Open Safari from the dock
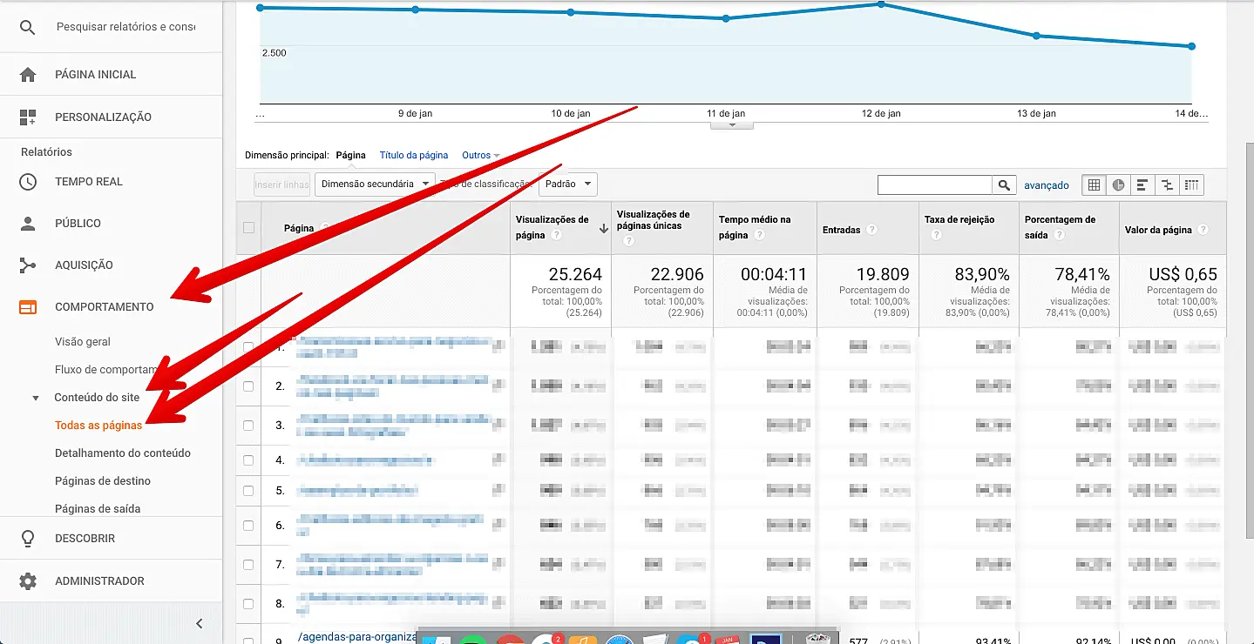 [621, 638]
